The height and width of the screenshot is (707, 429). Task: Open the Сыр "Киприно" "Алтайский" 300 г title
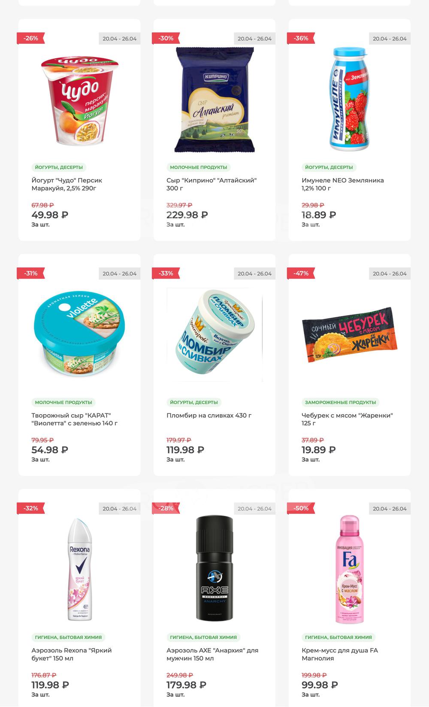211,184
